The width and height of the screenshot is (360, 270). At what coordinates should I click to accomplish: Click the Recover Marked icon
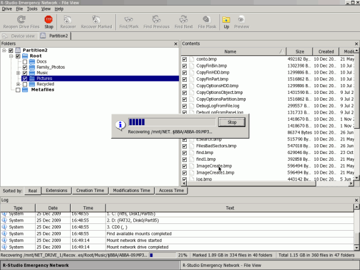pyautogui.click(x=96, y=20)
